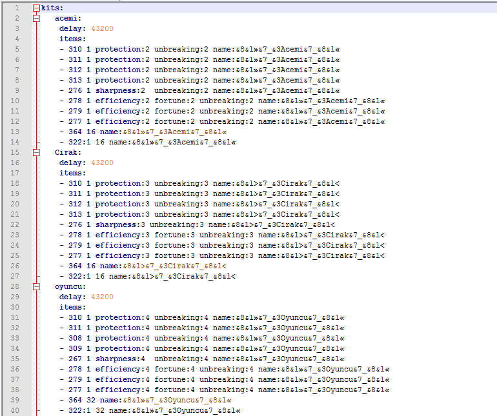This screenshot has height=416, width=497.
Task: Click sharpness:3 on line 22
Action: coord(121,224)
